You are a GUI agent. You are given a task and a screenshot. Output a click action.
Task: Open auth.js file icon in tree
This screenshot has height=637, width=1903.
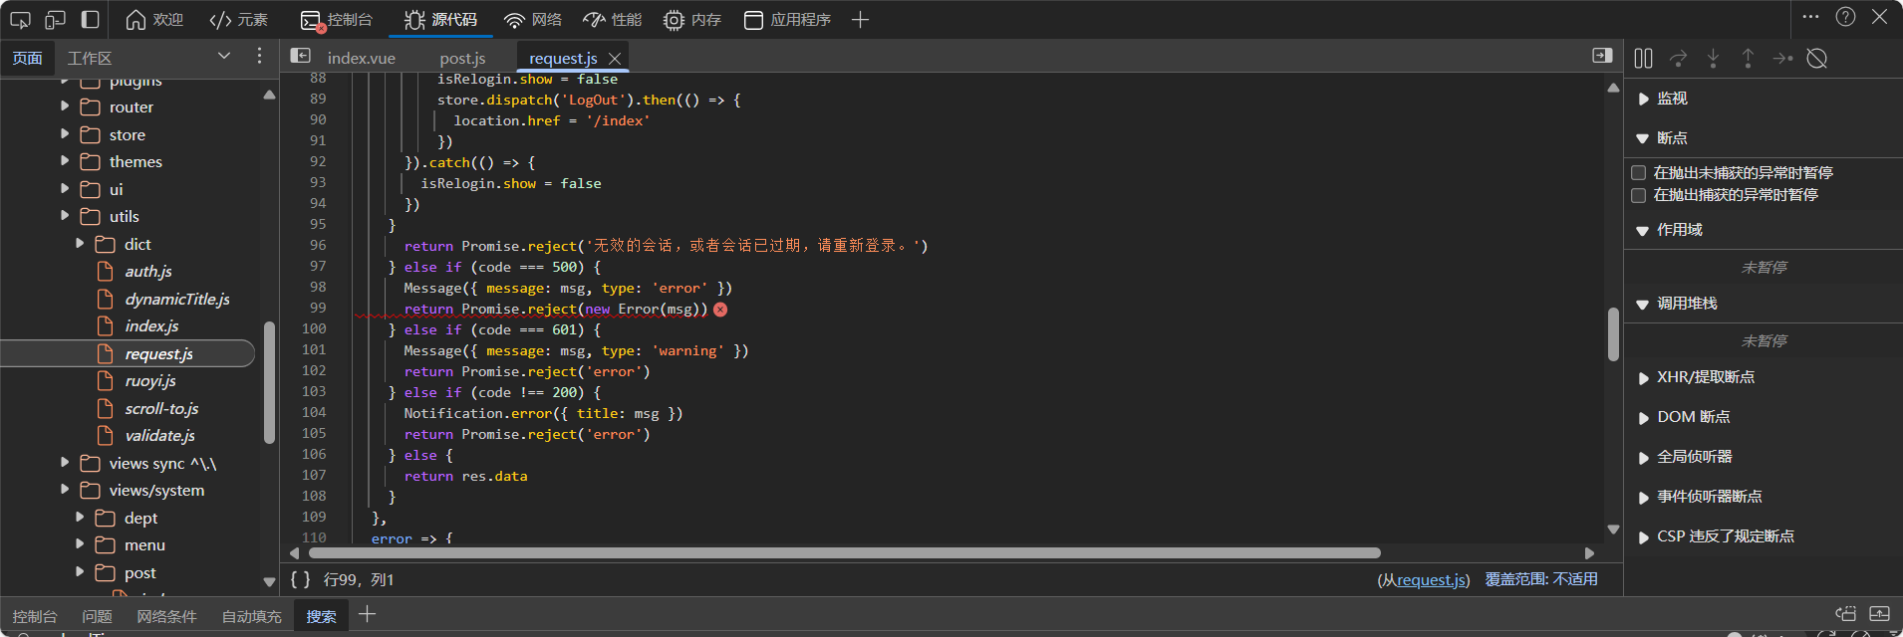pos(105,271)
